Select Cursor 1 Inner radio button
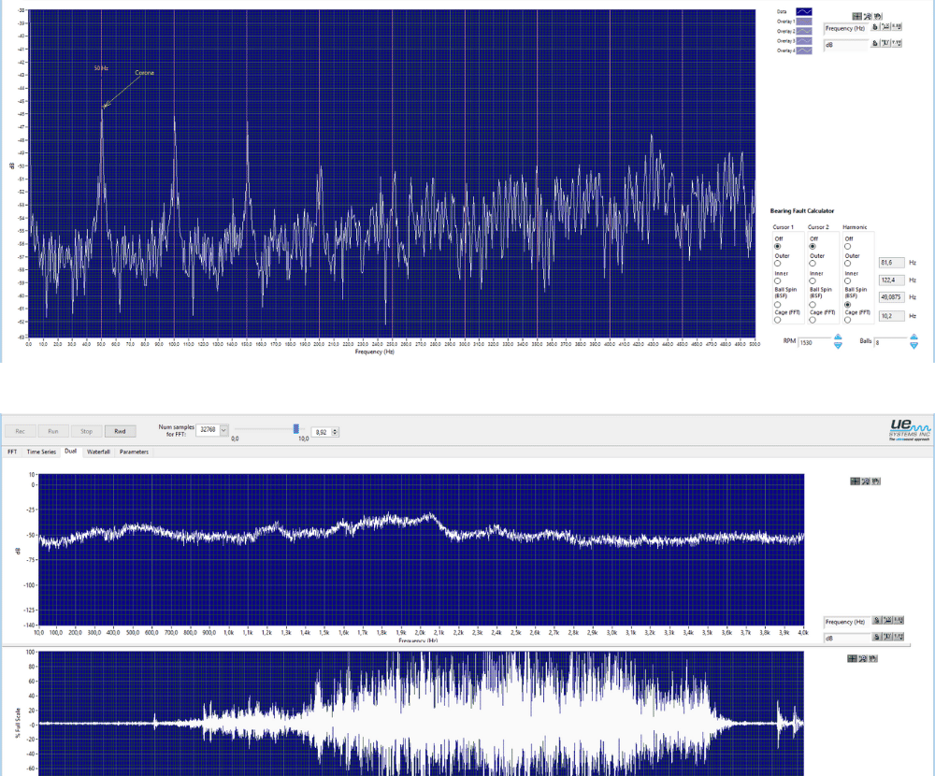This screenshot has height=776, width=935. (x=778, y=280)
